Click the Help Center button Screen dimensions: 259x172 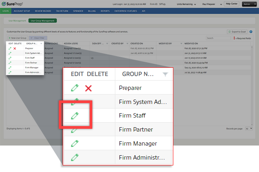231,4
